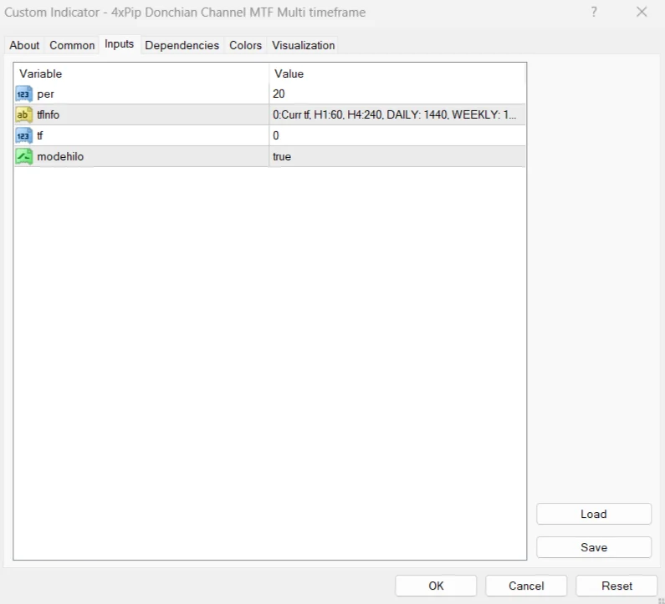
Task: Select the per variable name
Action: [45, 94]
